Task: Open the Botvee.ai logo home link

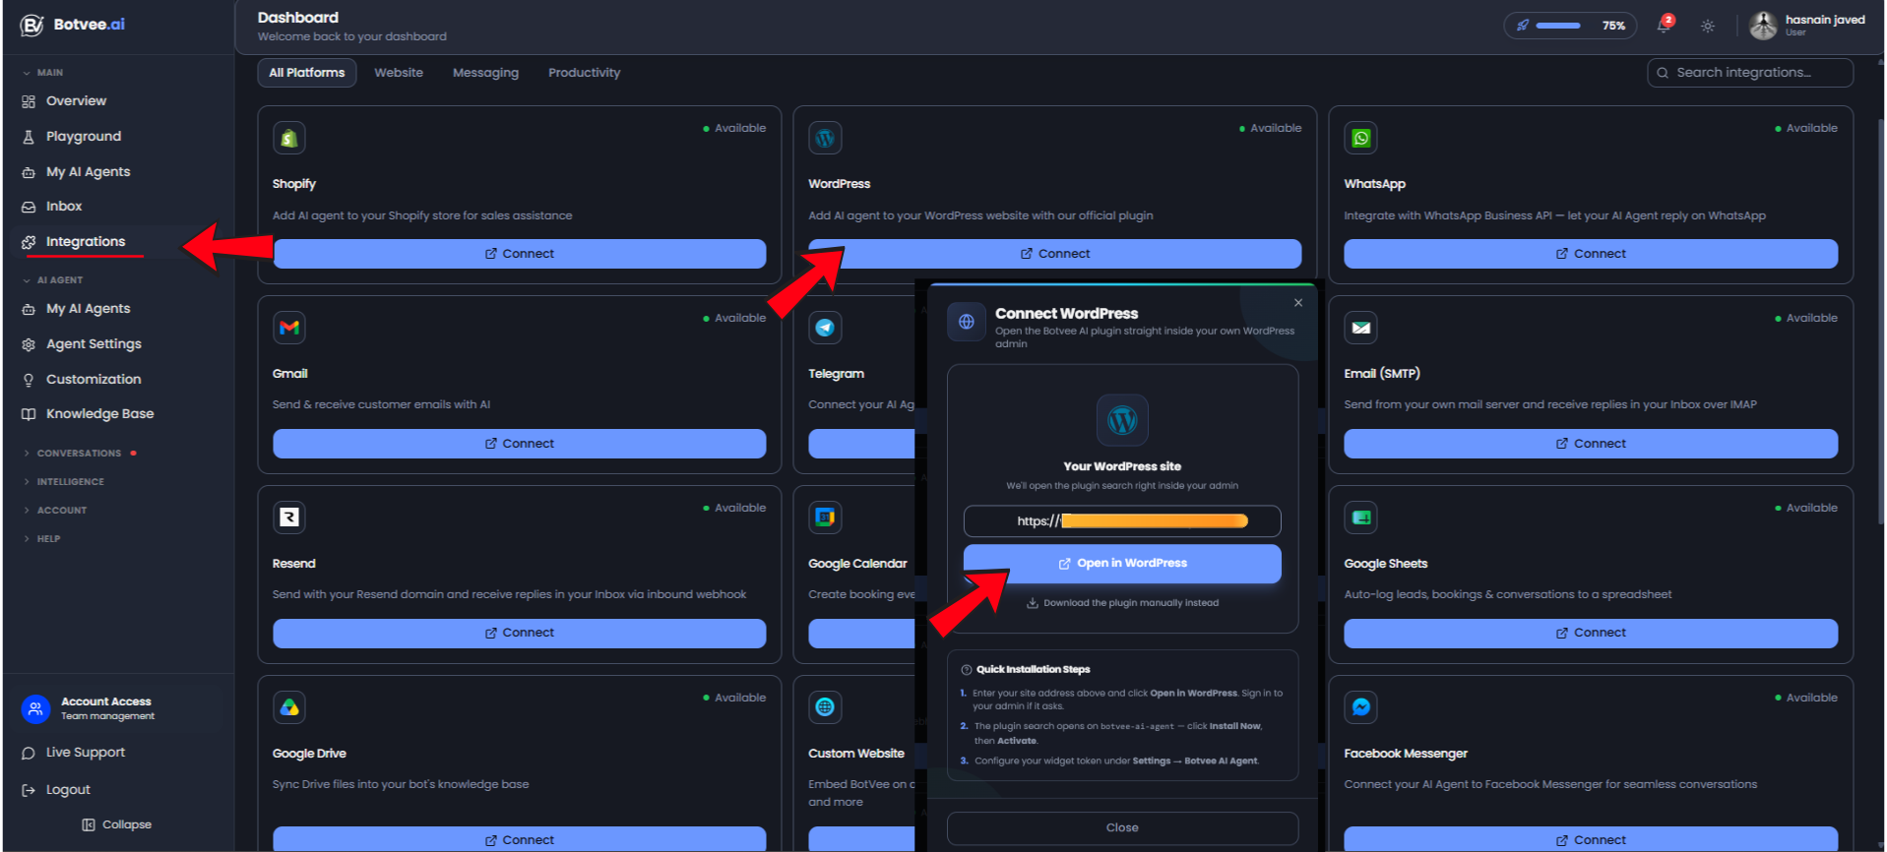Action: [x=73, y=25]
